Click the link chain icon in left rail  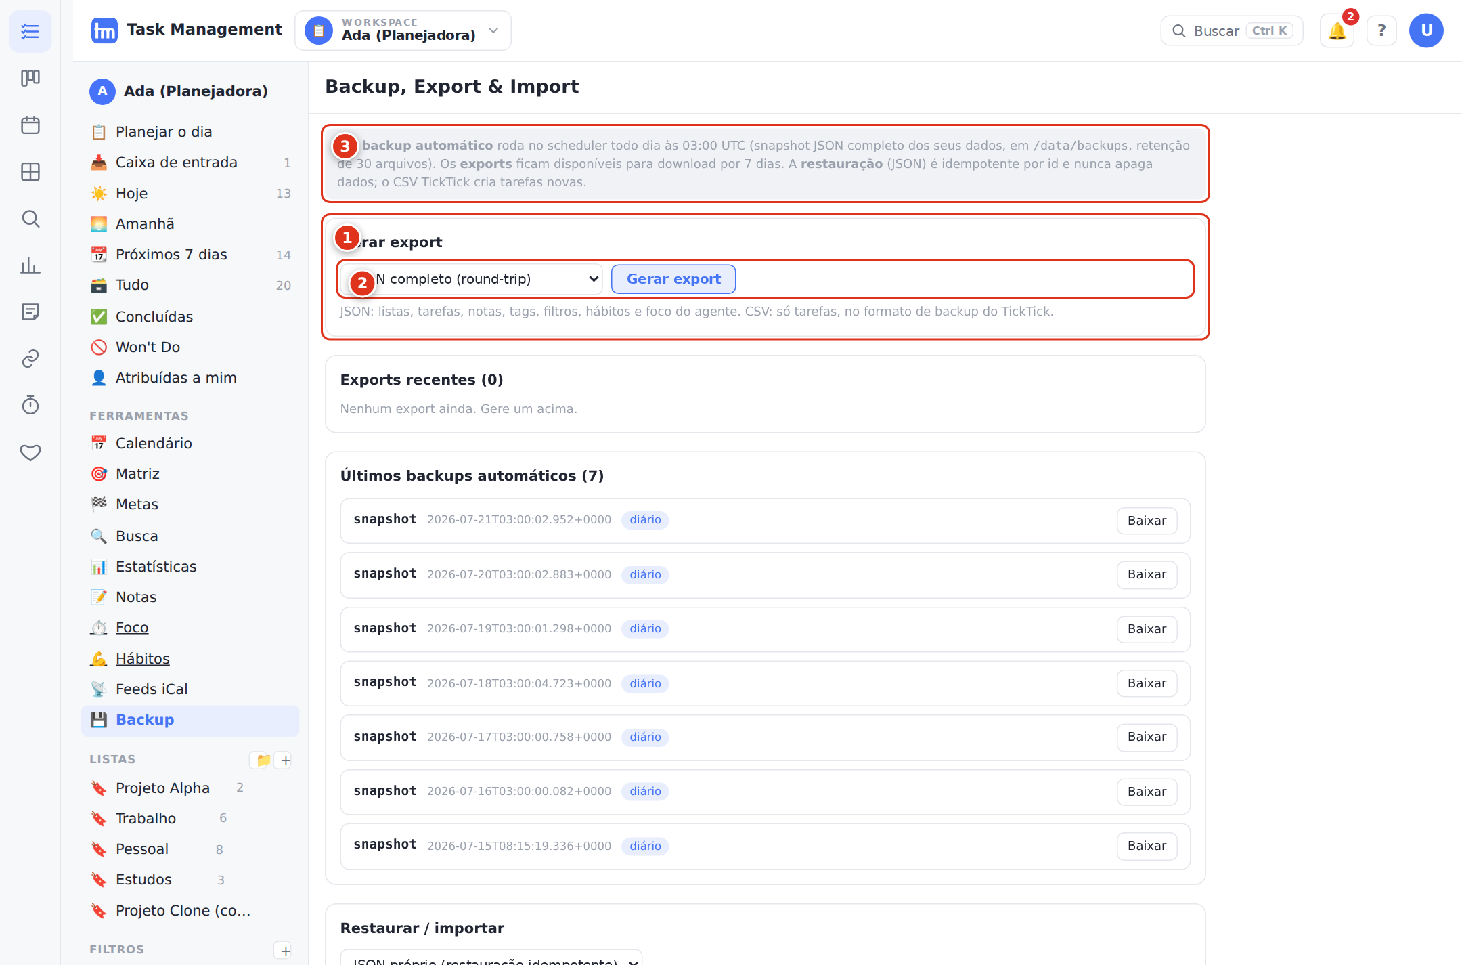(30, 358)
